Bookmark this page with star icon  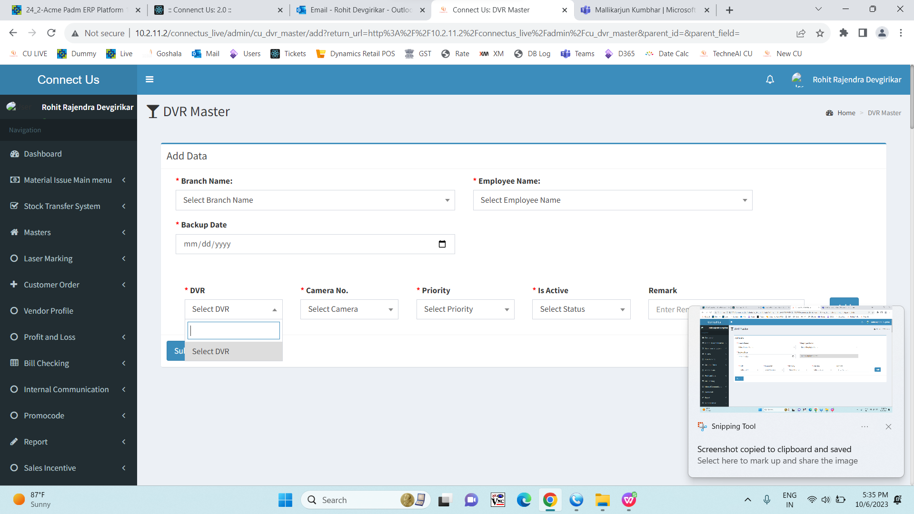point(820,33)
